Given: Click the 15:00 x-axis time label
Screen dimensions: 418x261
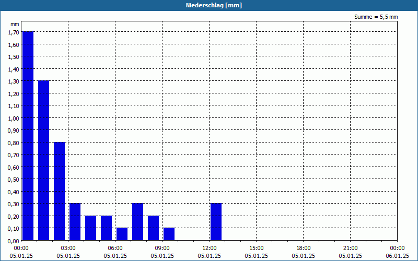Looking at the screenshot, I should [x=257, y=248].
